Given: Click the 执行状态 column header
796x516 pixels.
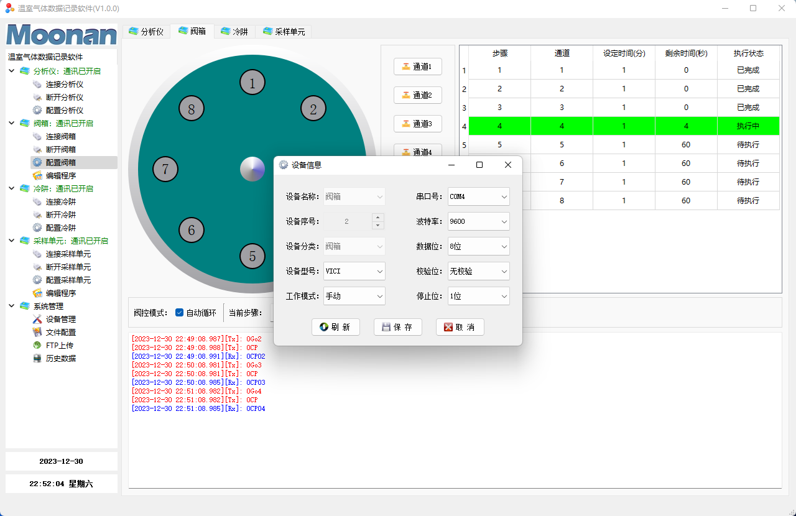Looking at the screenshot, I should coord(748,53).
